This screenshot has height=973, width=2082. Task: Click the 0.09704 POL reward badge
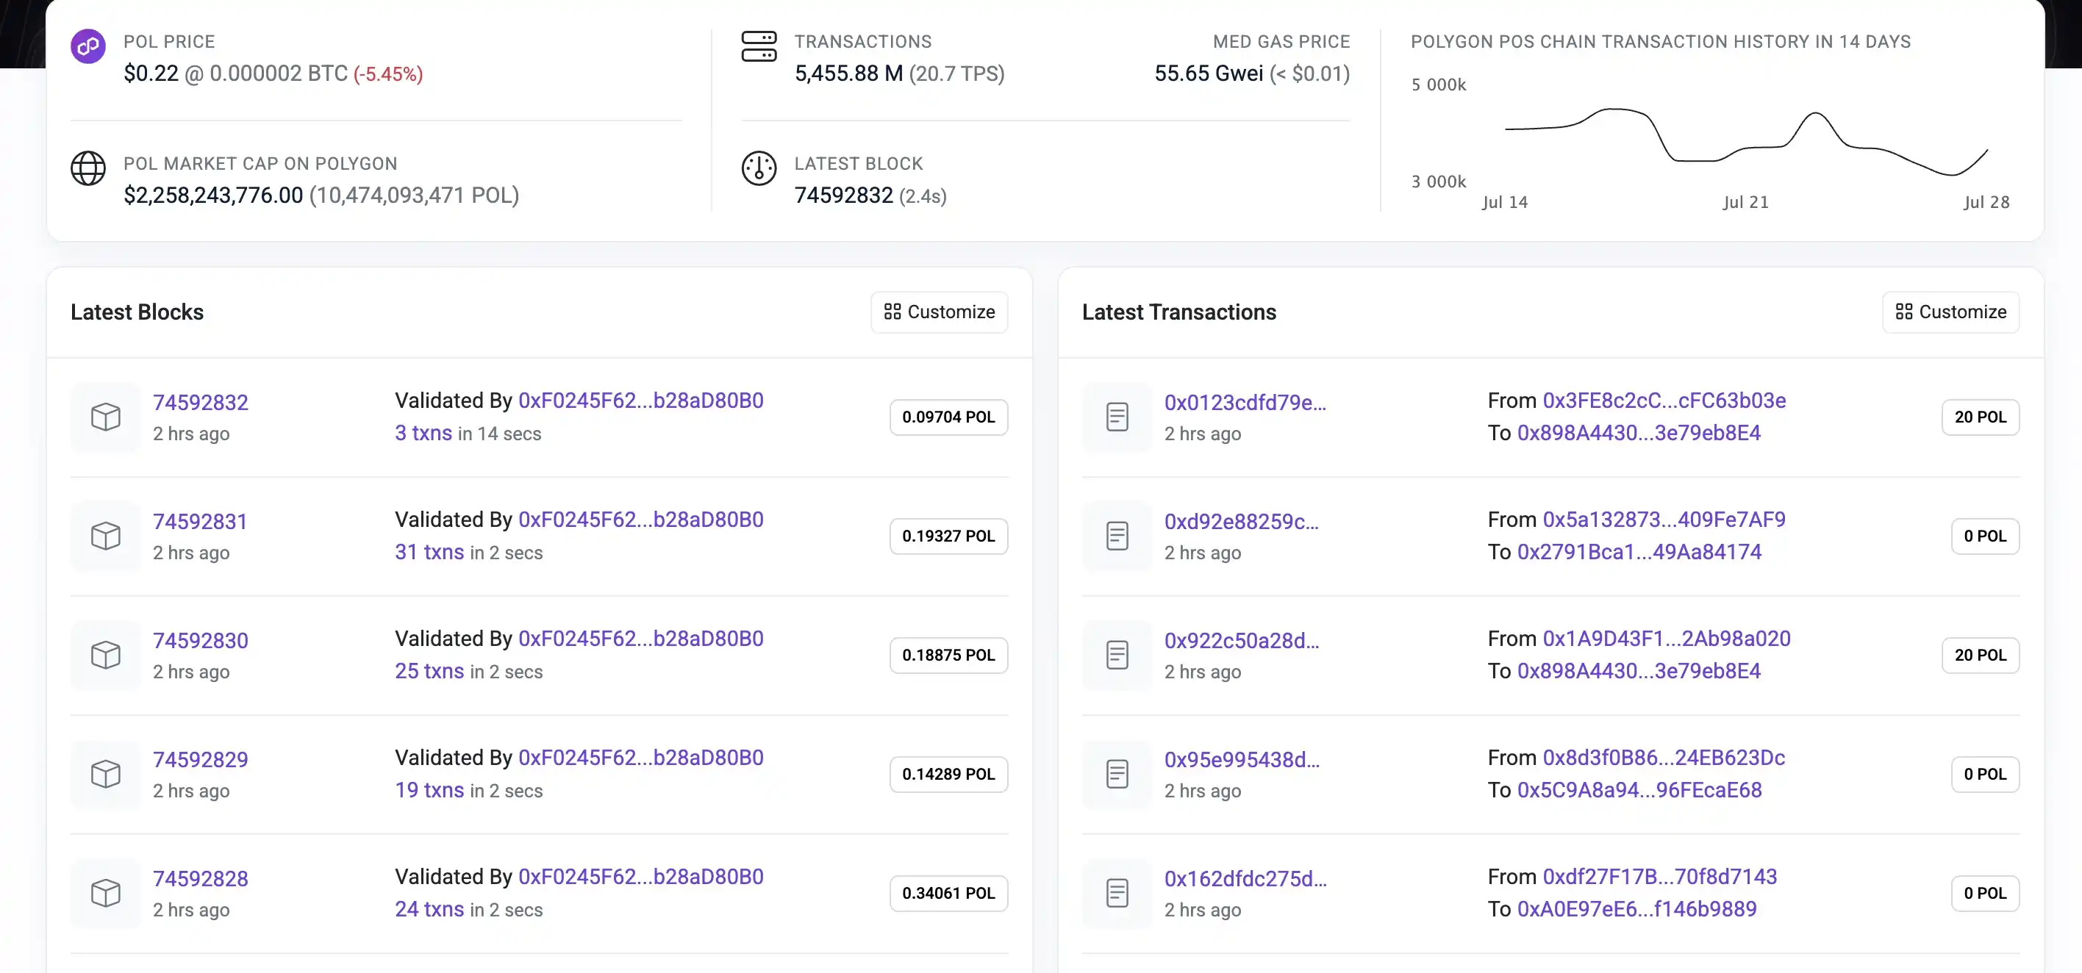(949, 417)
